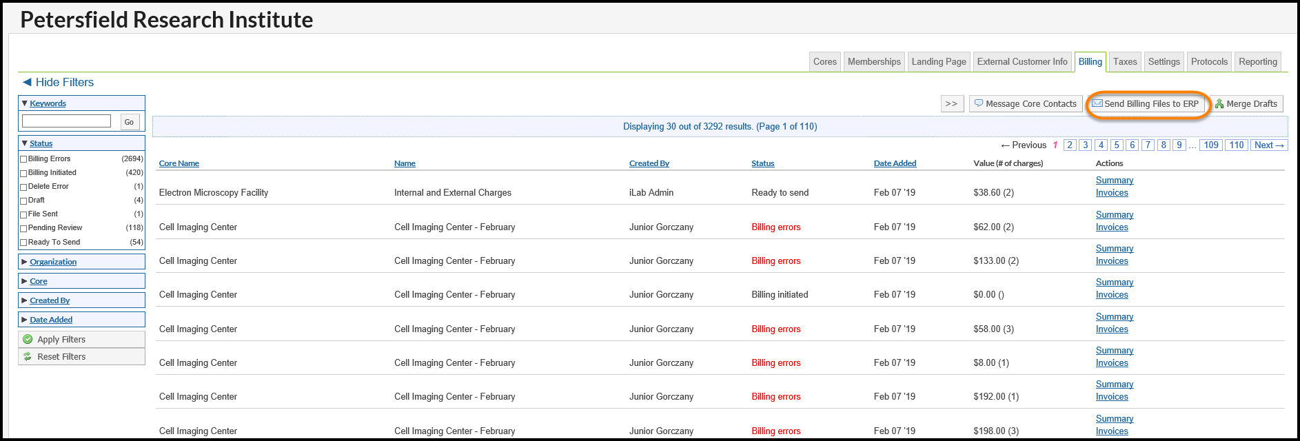Switch to the Reporting tab
Screen dimensions: 1300x441
click(x=1257, y=61)
